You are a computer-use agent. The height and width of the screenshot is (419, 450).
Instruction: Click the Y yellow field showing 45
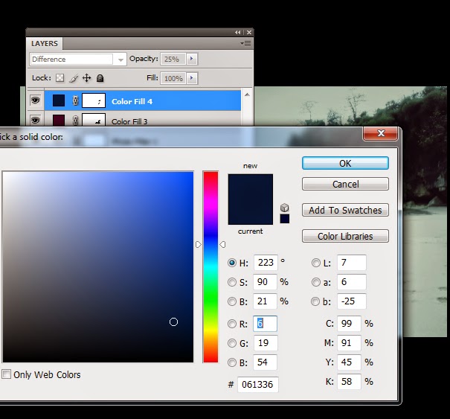[x=349, y=362]
